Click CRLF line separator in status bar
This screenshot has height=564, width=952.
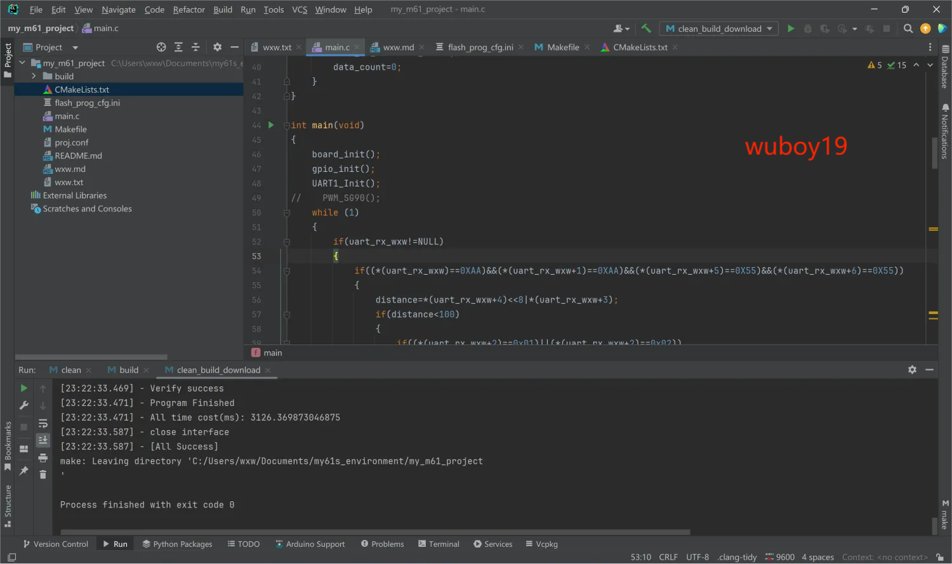668,557
